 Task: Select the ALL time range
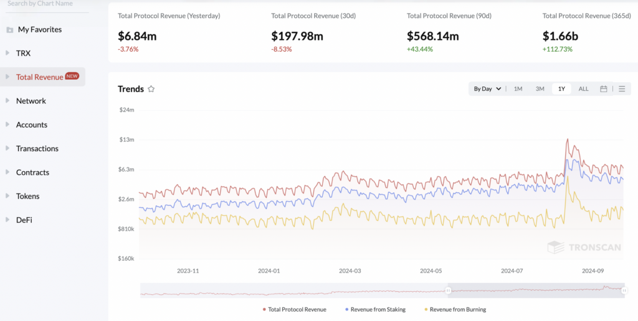pyautogui.click(x=583, y=88)
